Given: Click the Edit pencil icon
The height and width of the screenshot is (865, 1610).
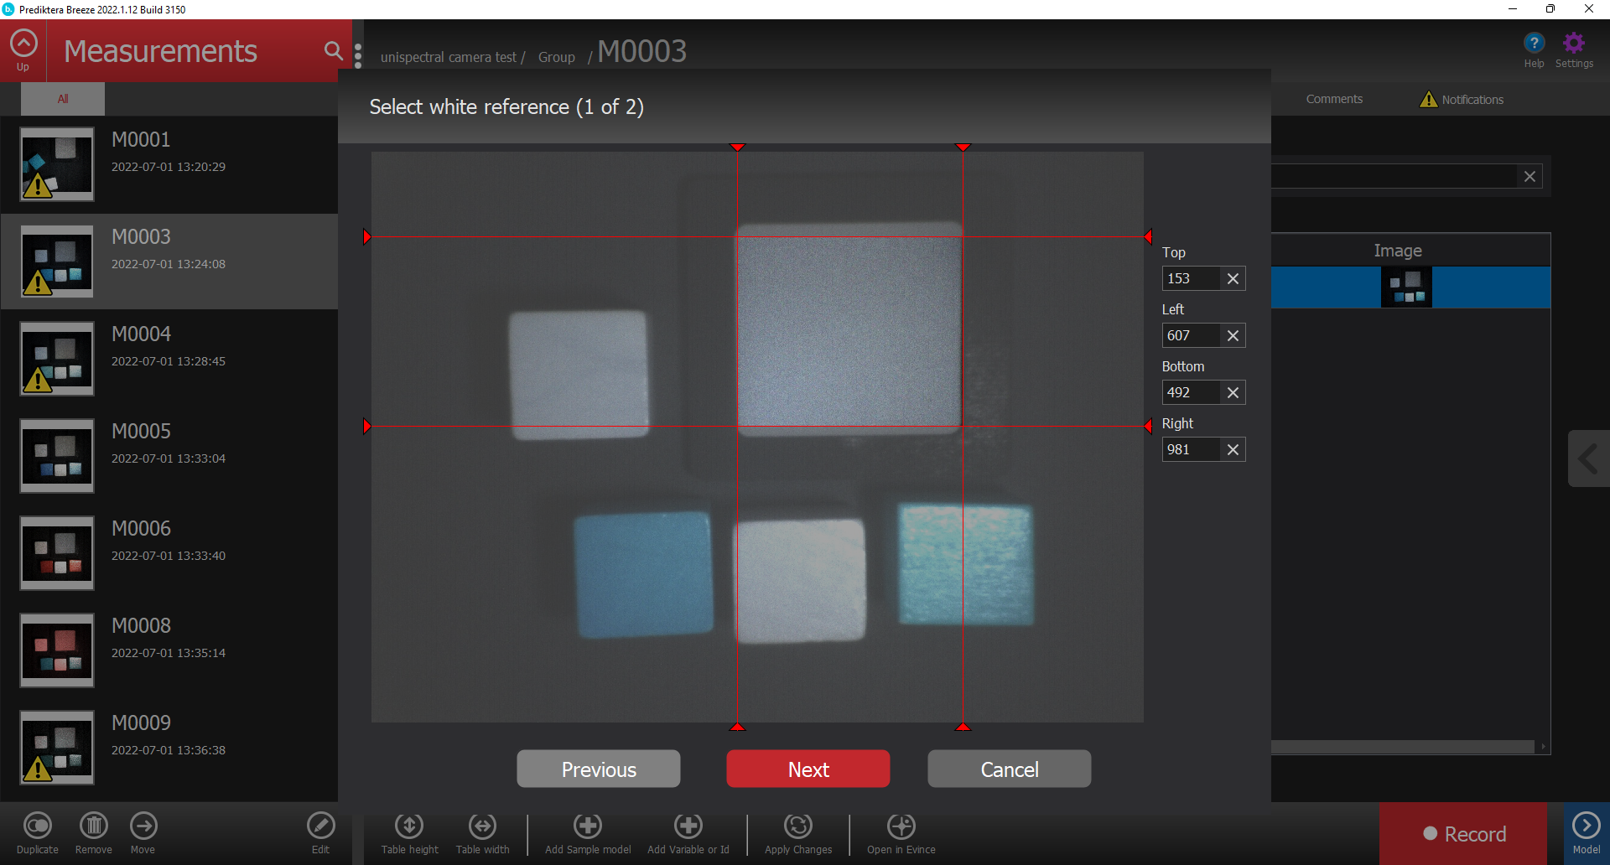Looking at the screenshot, I should point(320,826).
